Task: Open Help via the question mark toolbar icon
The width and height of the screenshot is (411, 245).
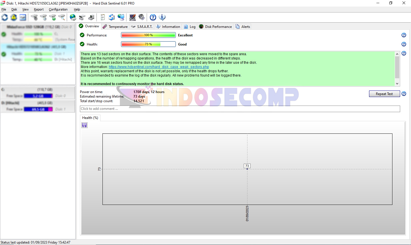Action: (x=153, y=17)
